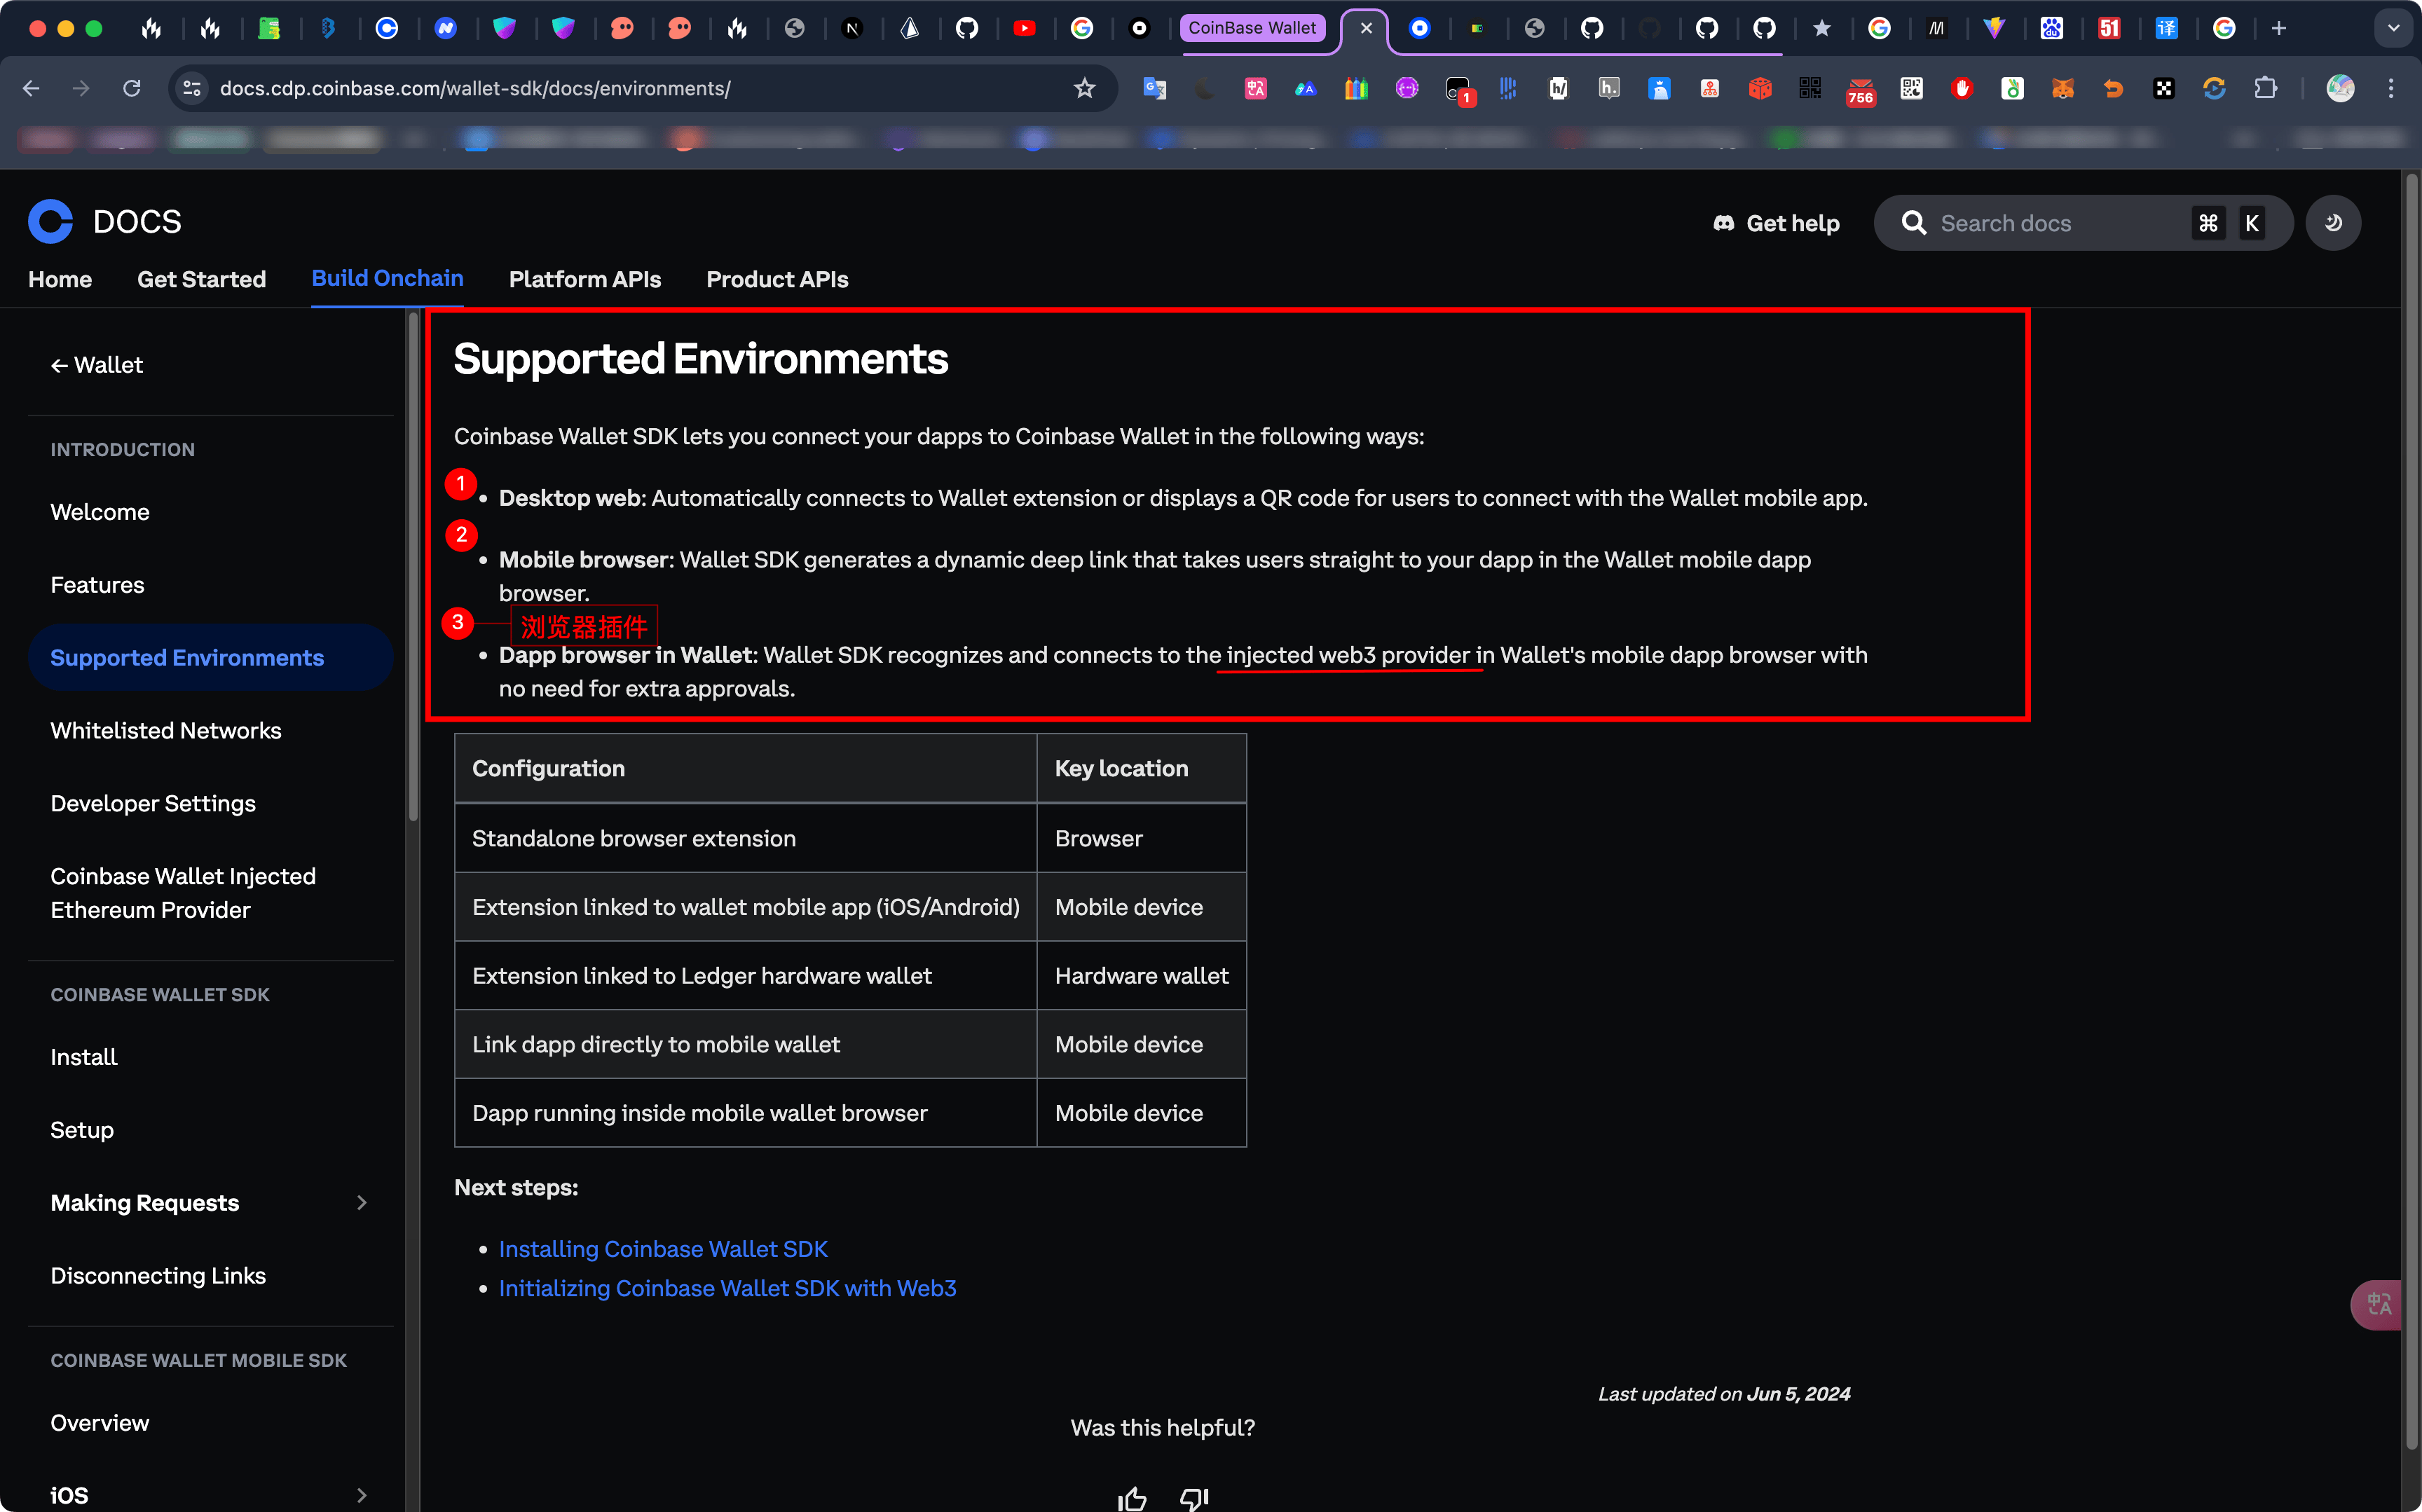The width and height of the screenshot is (2422, 1512).
Task: Bookmark this page with the star icon
Action: 1084,88
